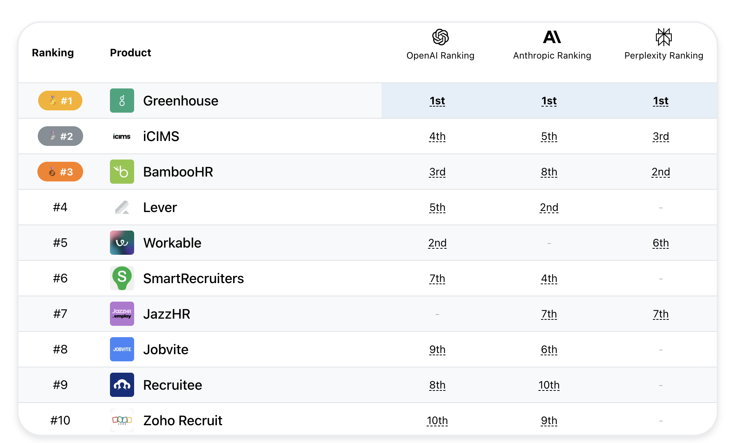Select the Zoho Recruit product name
The height and width of the screenshot is (443, 733).
click(x=182, y=421)
